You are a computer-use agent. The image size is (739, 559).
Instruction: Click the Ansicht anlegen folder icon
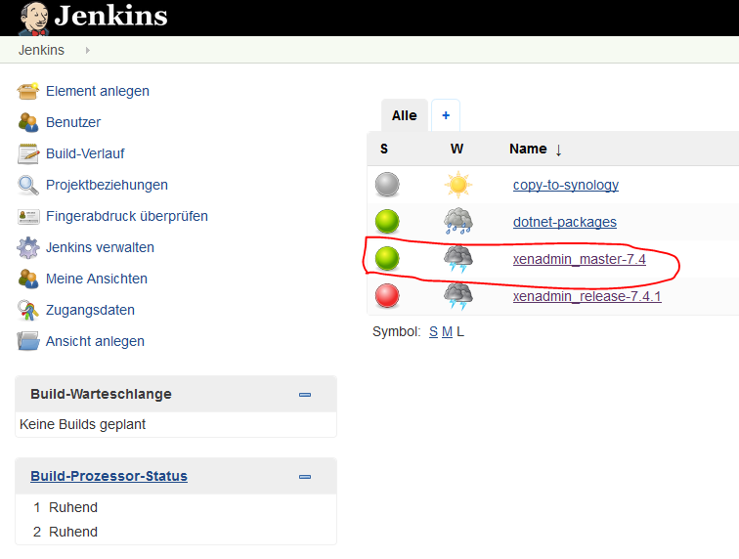coord(28,341)
